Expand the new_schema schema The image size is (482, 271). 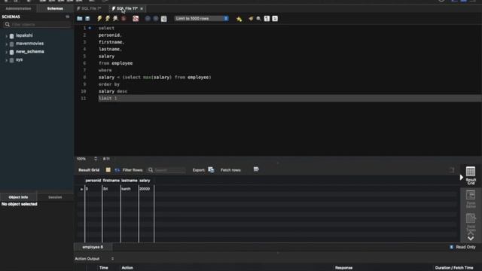(7, 52)
